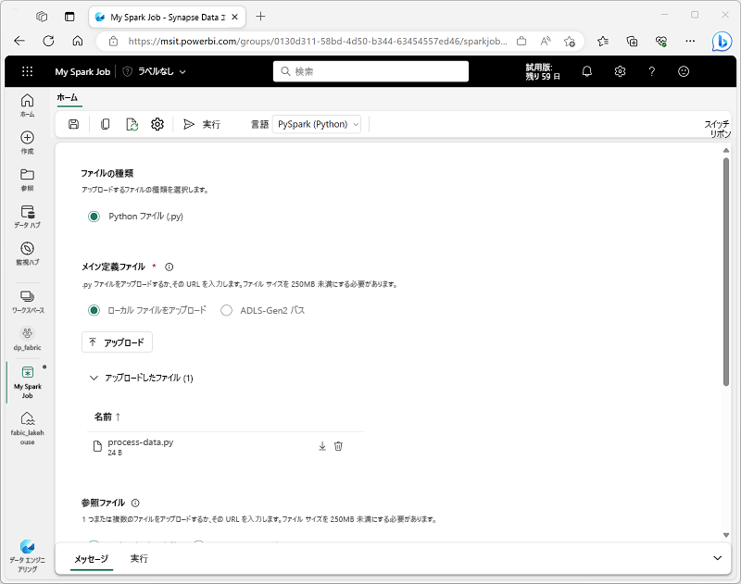Click the Copy icon next to Save
This screenshot has height=584, width=741.
(x=104, y=123)
